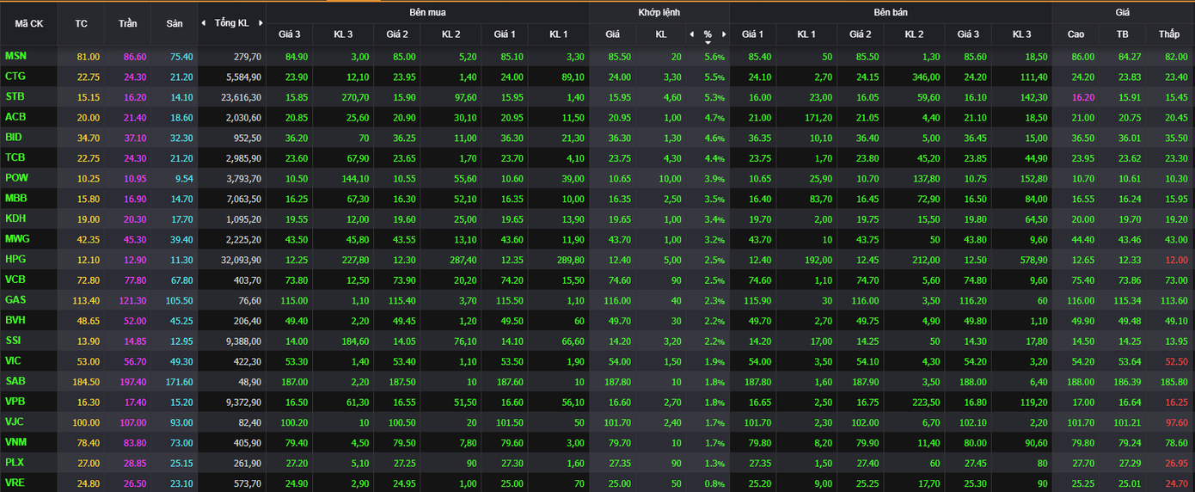Click the STB ticker symbol

[15, 96]
